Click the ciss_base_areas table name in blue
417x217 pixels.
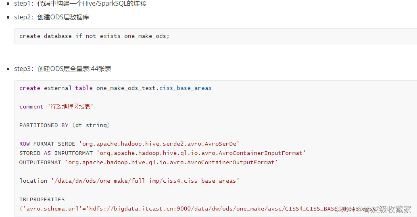coord(186,88)
